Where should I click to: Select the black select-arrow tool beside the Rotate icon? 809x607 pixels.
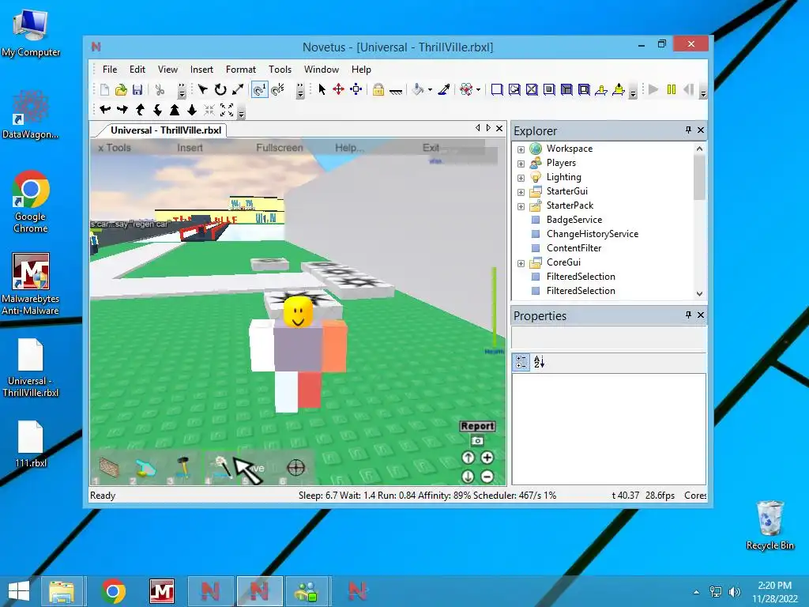pos(203,89)
